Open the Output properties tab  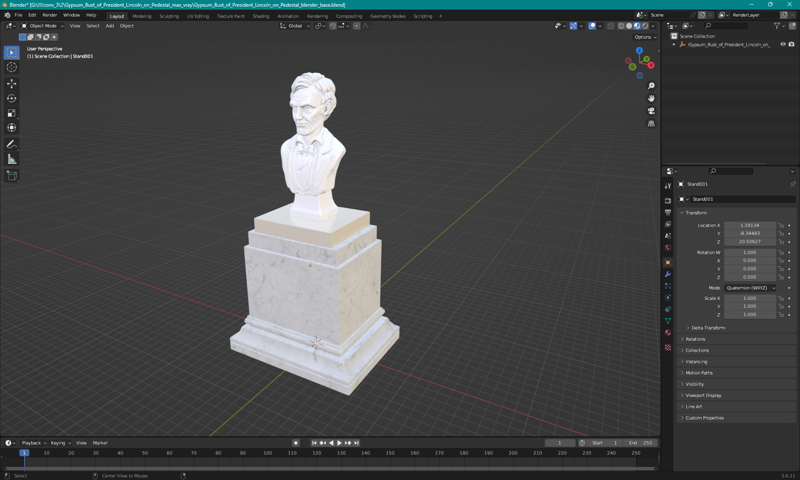click(x=668, y=212)
